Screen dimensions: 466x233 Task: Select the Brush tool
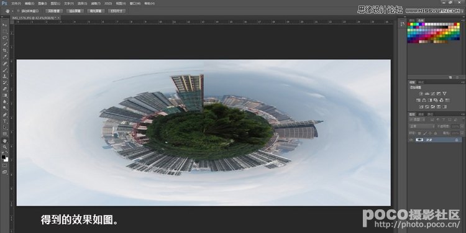tap(4, 70)
